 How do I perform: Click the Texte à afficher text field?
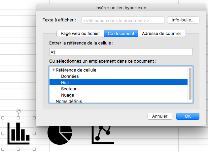123,20
